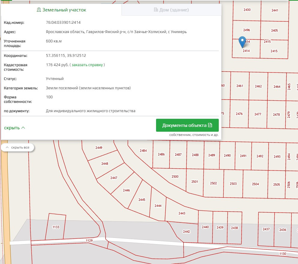Click the document icon on the green button

tap(210, 125)
